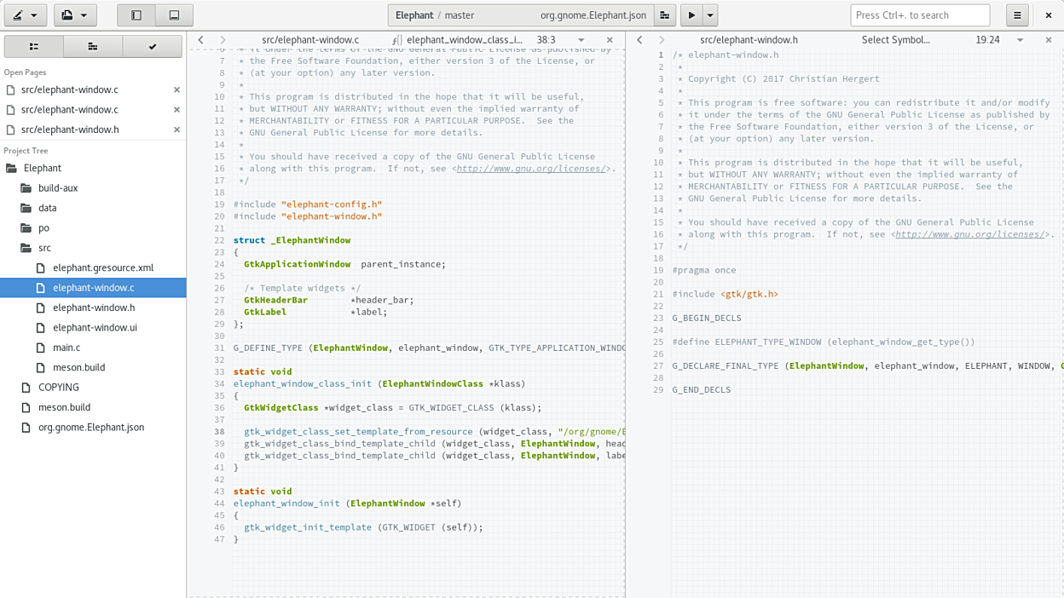
Task: Click the gnu.org licenses link in left editor
Action: [x=530, y=169]
